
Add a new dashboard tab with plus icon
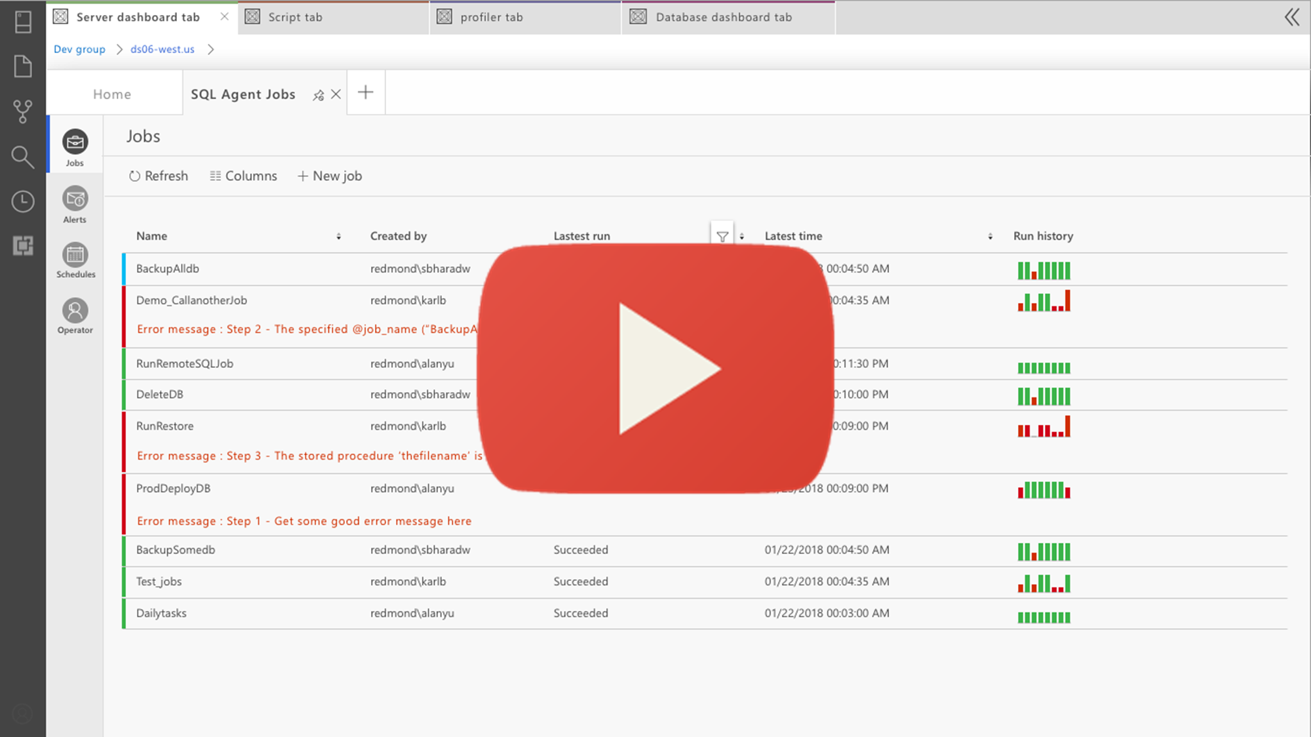pos(366,92)
